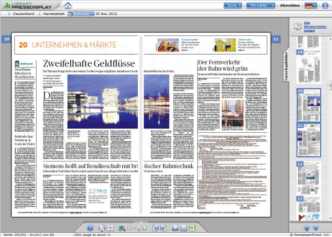Open the Kalender date picker
332x237 pixels.
point(81,14)
